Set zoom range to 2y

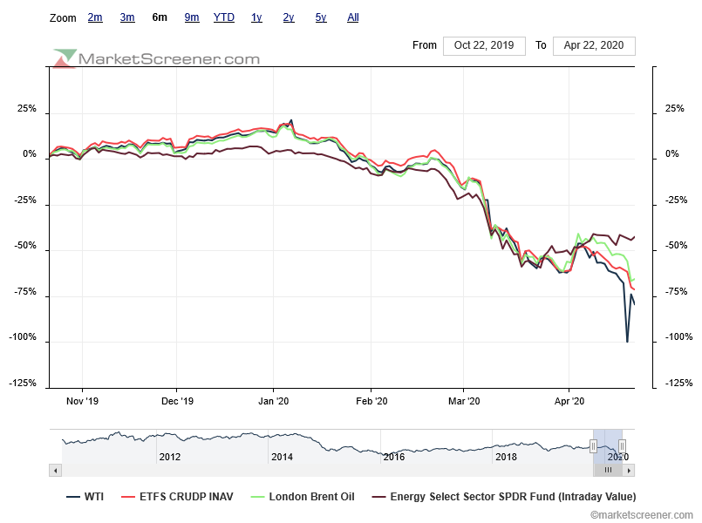pyautogui.click(x=289, y=17)
